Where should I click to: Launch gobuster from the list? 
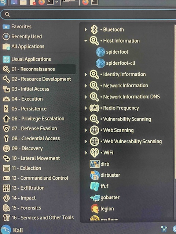[x=105, y=198]
